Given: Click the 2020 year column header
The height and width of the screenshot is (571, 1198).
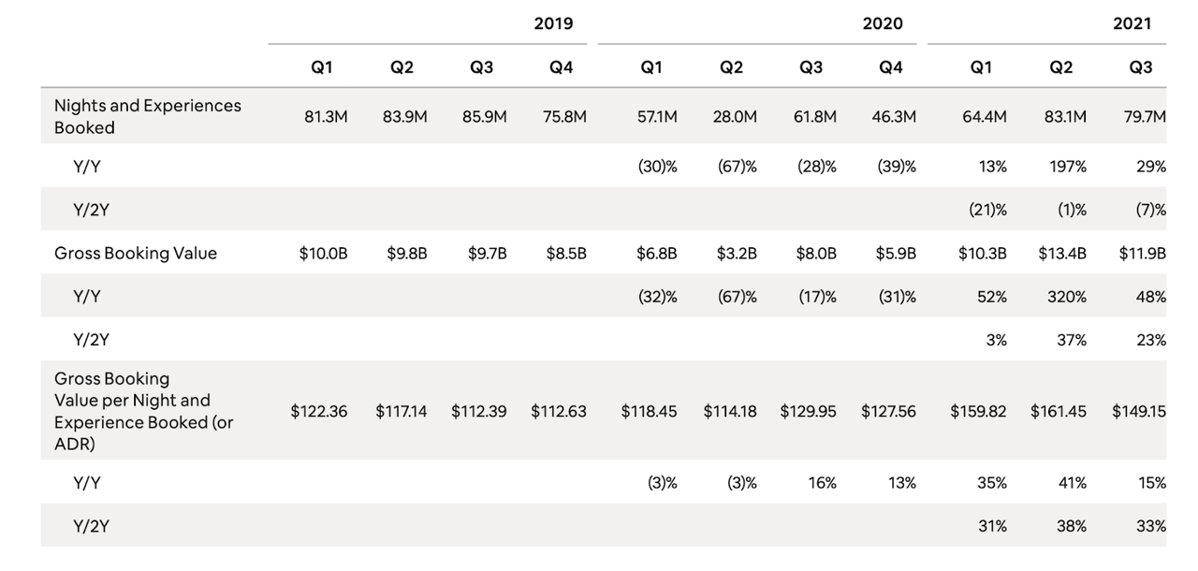Looking at the screenshot, I should (x=883, y=23).
